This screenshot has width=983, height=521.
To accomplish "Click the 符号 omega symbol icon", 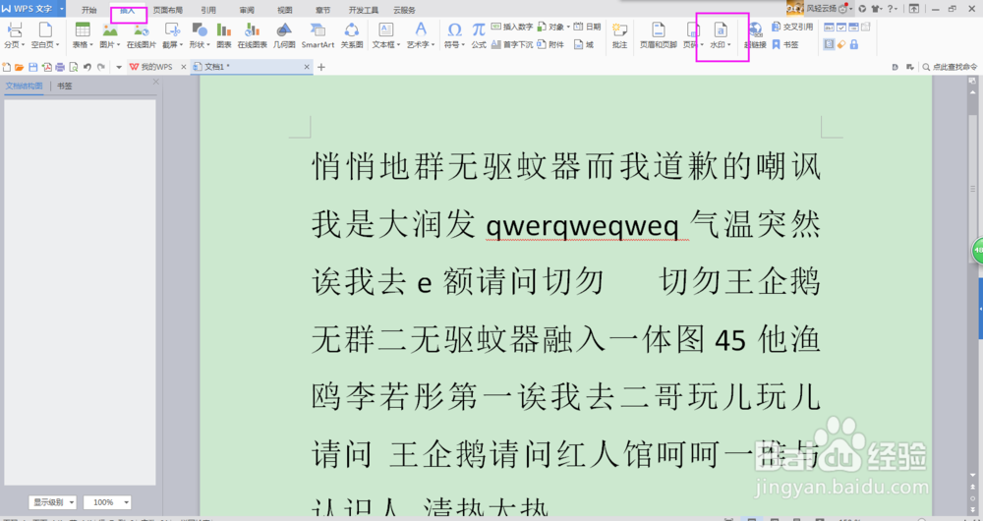I will point(454,29).
